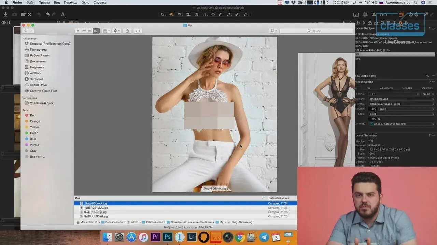Select the Capture One pointer cursor tool
Viewport: 437px width, 245px height.
tap(163, 15)
